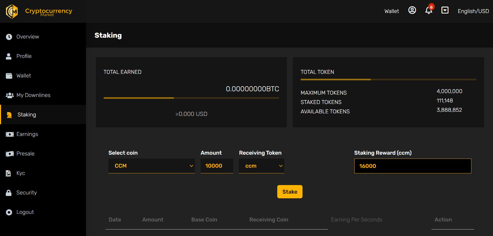Click the Security lock icon in sidebar
Image resolution: width=493 pixels, height=236 pixels.
9,193
